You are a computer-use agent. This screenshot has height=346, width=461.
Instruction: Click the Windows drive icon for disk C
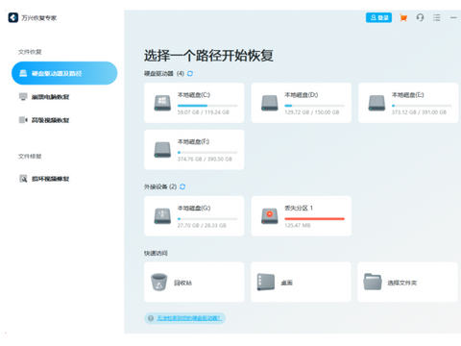[x=162, y=103]
